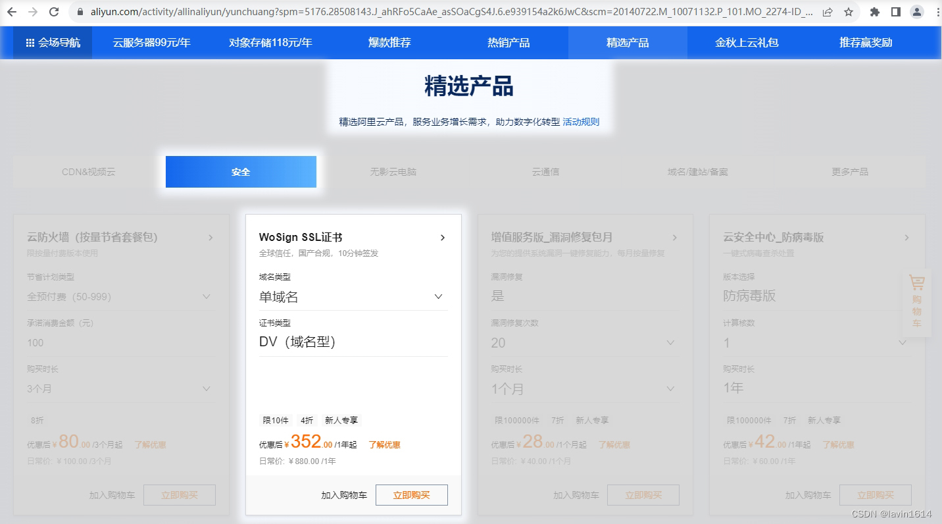Open the 会场导航 grid menu
The width and height of the screenshot is (942, 524).
[x=53, y=43]
